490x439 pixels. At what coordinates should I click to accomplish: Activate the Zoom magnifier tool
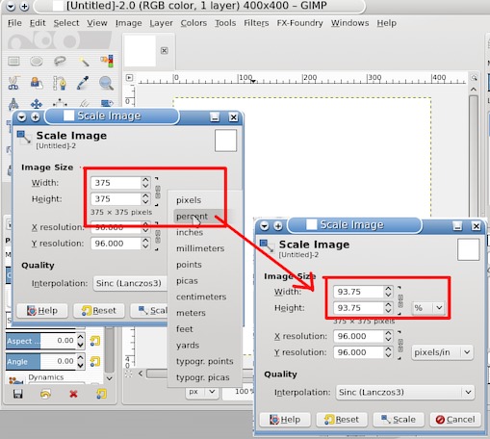[106, 83]
